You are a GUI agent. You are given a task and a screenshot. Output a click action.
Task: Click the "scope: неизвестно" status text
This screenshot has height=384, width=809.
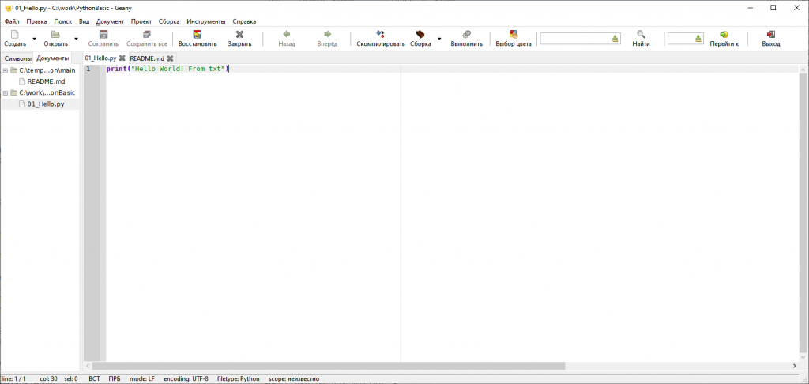coord(294,378)
